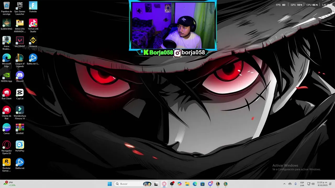The height and width of the screenshot is (188, 335).
Task: Click the CPU 65% overlay readout
Action: click(x=312, y=5)
